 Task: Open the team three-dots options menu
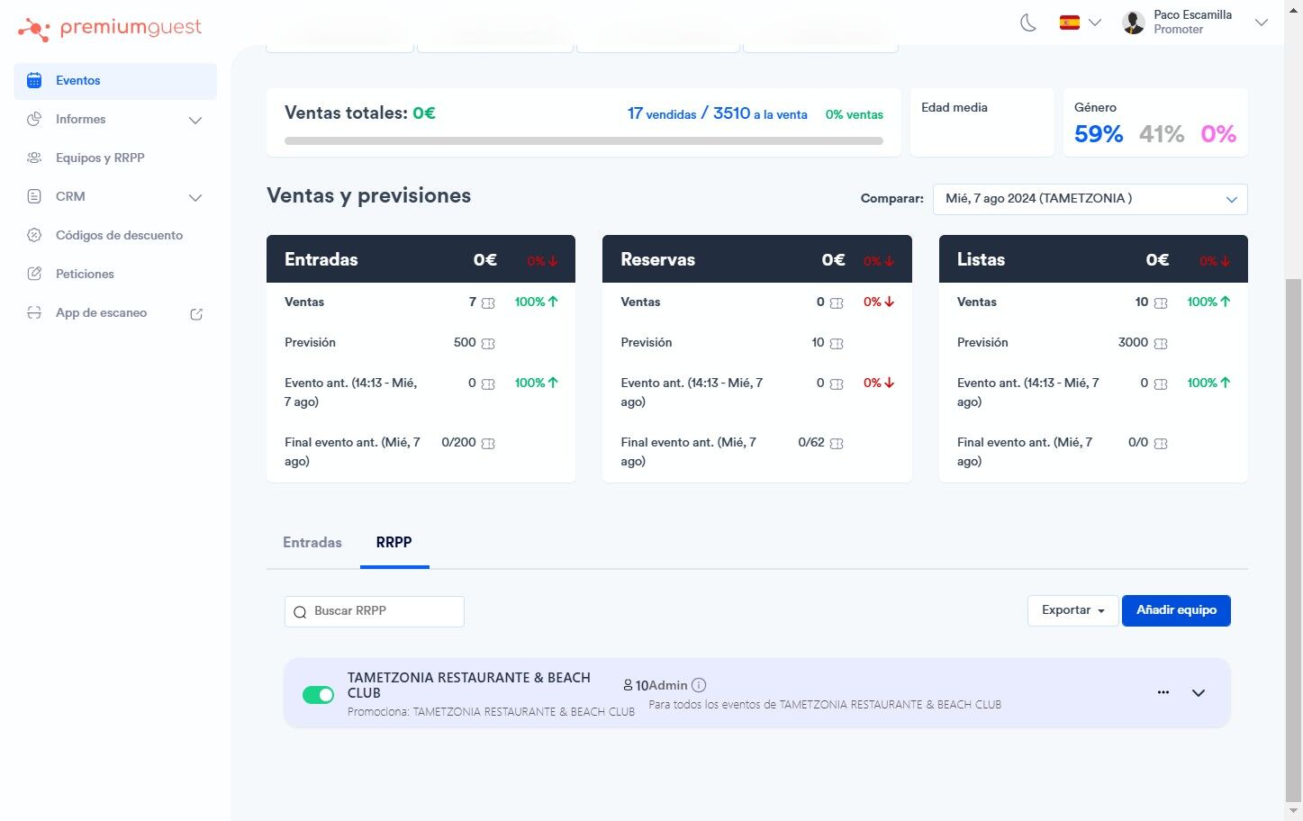(1163, 692)
